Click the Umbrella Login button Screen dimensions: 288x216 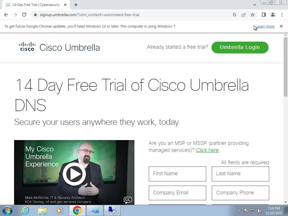[240, 47]
